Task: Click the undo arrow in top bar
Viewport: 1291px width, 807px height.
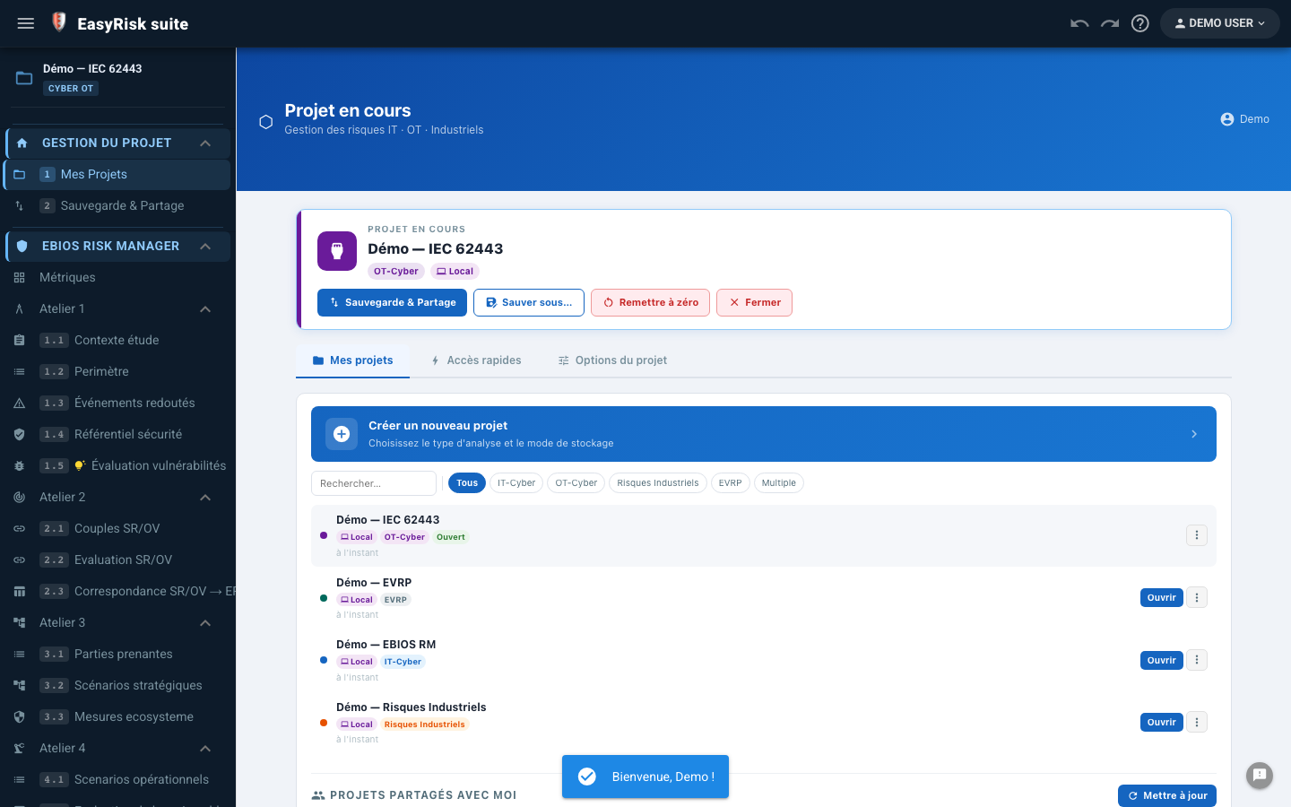Action: pyautogui.click(x=1079, y=23)
